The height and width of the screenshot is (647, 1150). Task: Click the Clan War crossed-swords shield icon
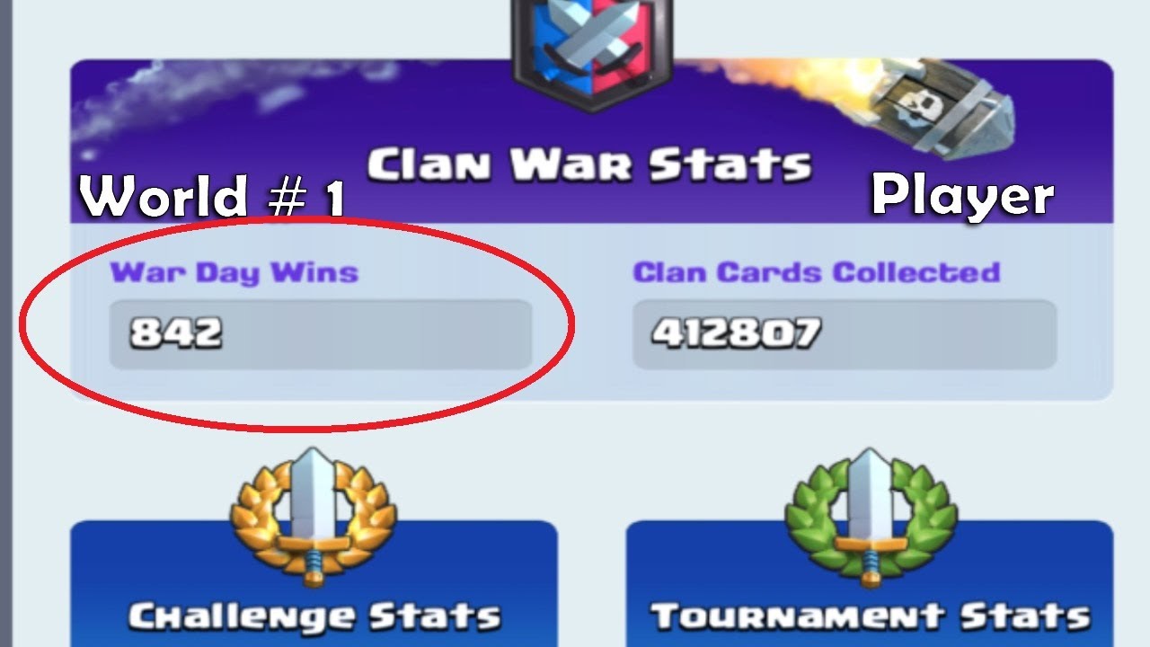(x=591, y=52)
